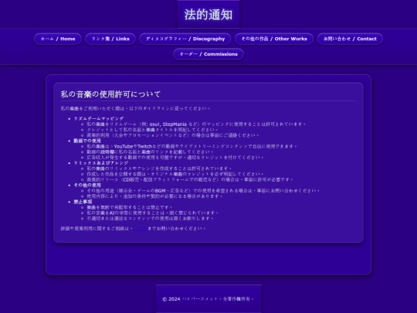417x313 pixels.
Task: Go to リンク集 / Links page
Action: point(110,39)
